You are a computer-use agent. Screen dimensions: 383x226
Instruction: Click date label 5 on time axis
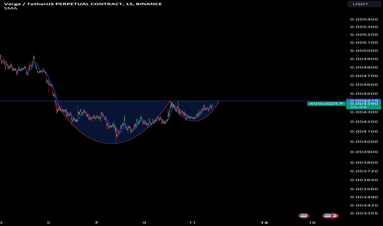tap(48, 223)
